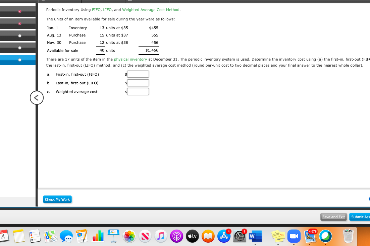This screenshot has width=370, height=246.
Task: Open the App Store showing 4 updates
Action: [x=224, y=236]
